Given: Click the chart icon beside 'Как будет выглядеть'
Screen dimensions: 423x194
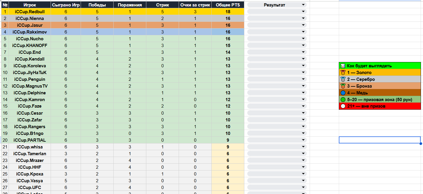Looking at the screenshot, I should [343, 66].
